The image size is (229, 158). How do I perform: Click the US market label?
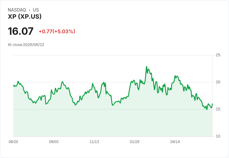36,10
